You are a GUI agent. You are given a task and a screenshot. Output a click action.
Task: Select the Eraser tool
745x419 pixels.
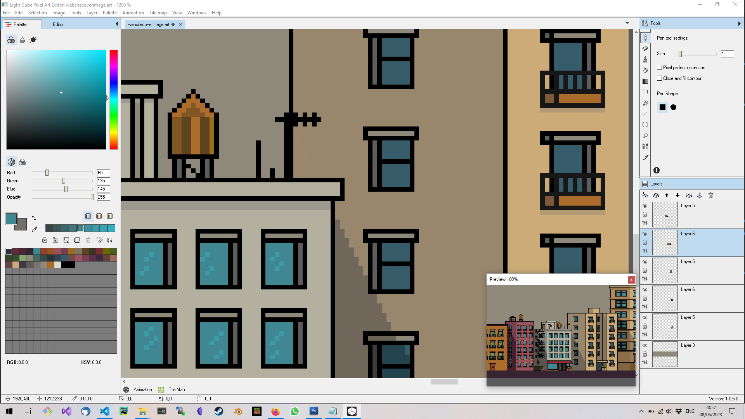(x=645, y=48)
